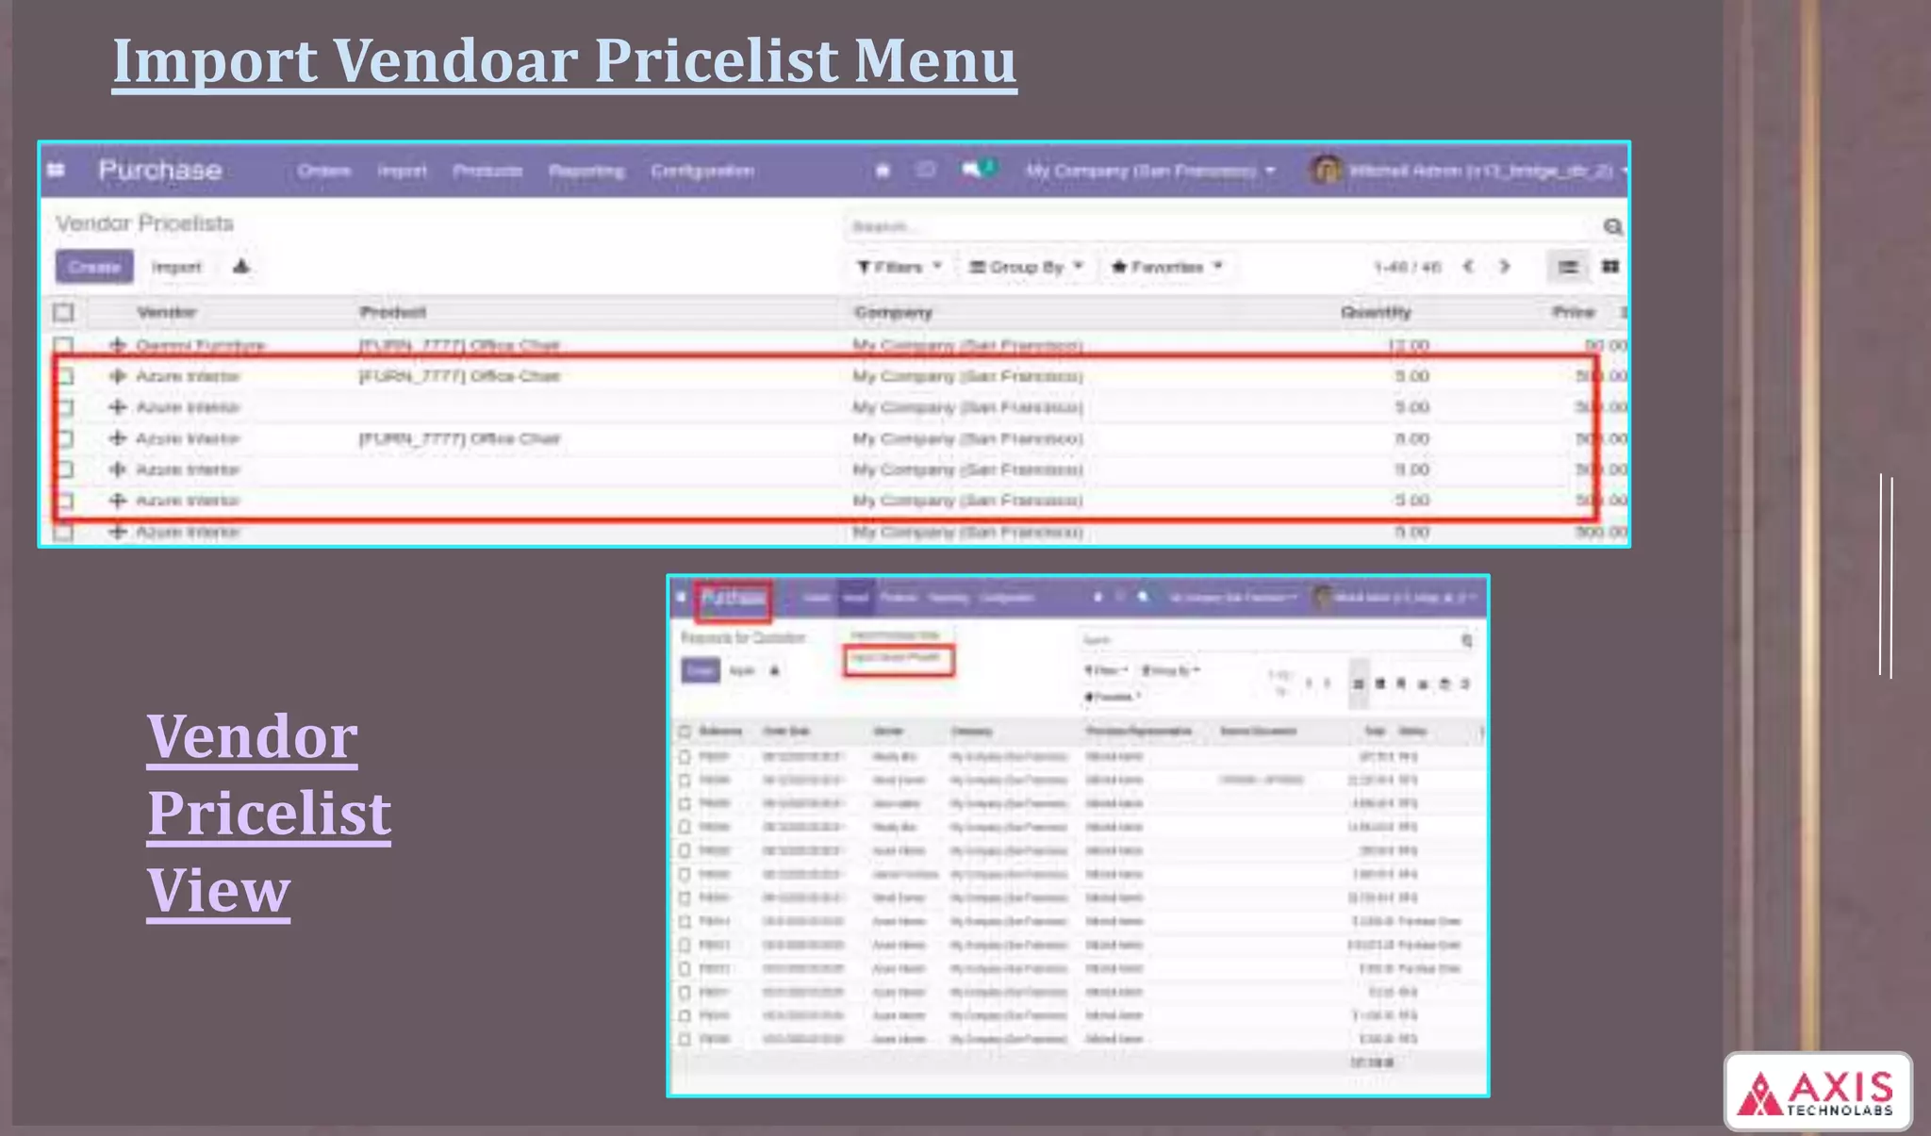Image resolution: width=1931 pixels, height=1136 pixels.
Task: Open apps grid in upper Vendor Pricelists screenshot
Action: coord(56,171)
